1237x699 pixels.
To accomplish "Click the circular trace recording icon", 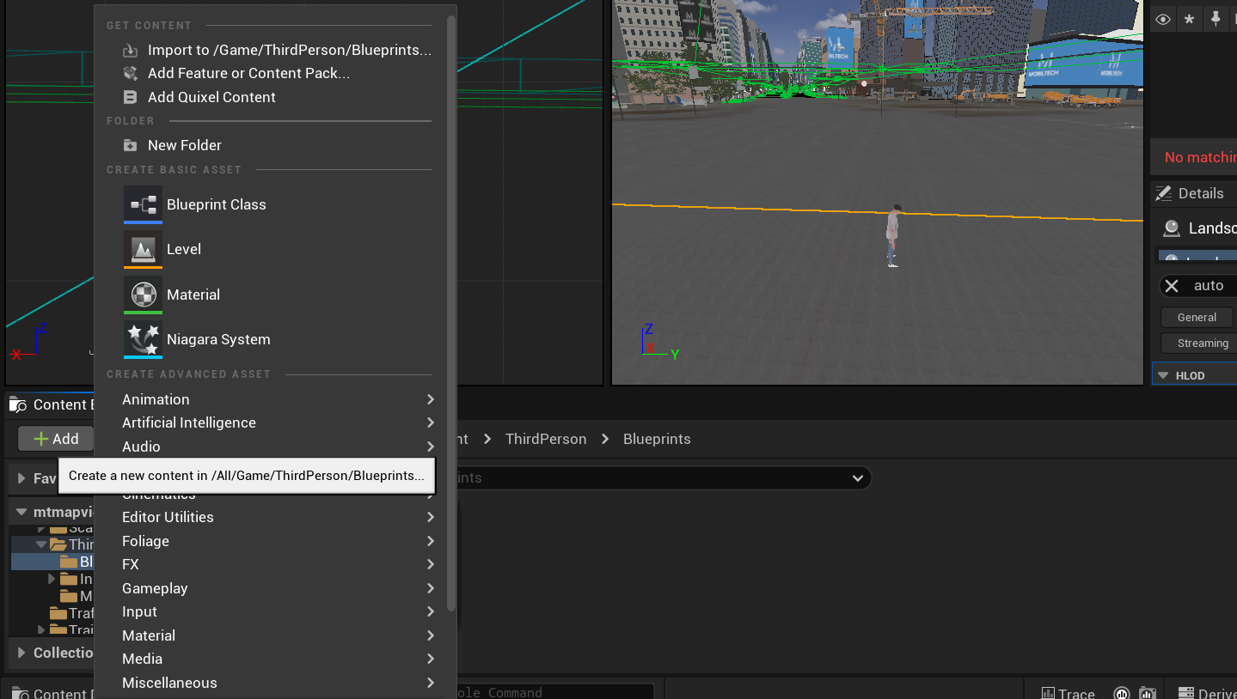I will [1122, 693].
